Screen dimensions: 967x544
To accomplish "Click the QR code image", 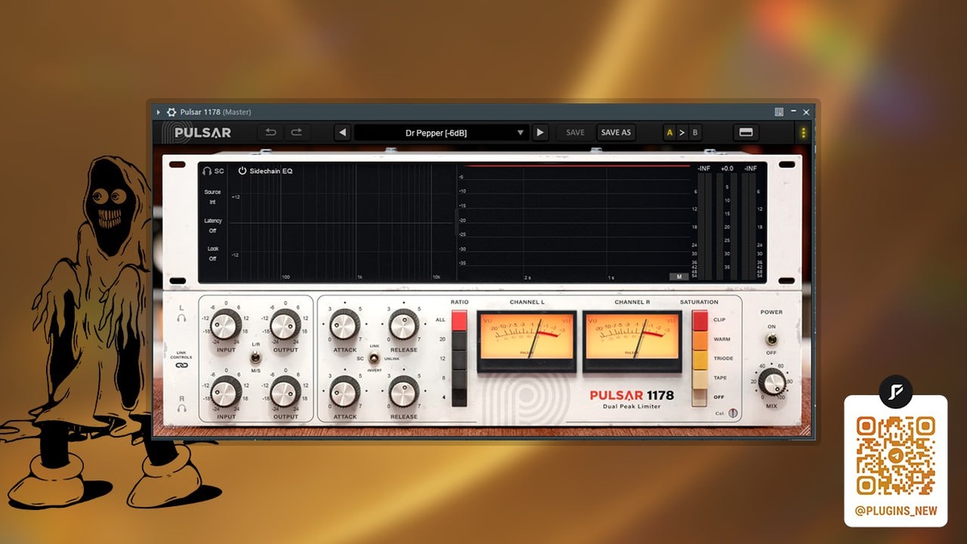I will (896, 455).
